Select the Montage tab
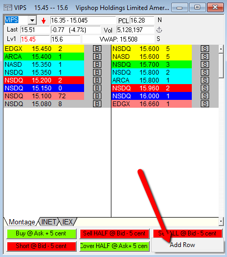 [x=22, y=222]
